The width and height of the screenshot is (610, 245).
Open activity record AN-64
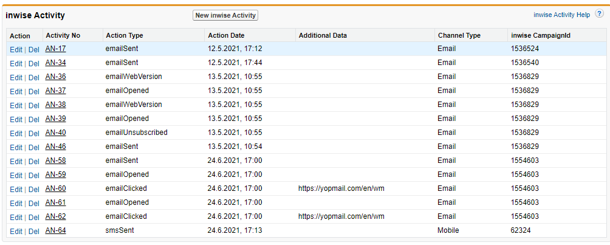point(56,230)
